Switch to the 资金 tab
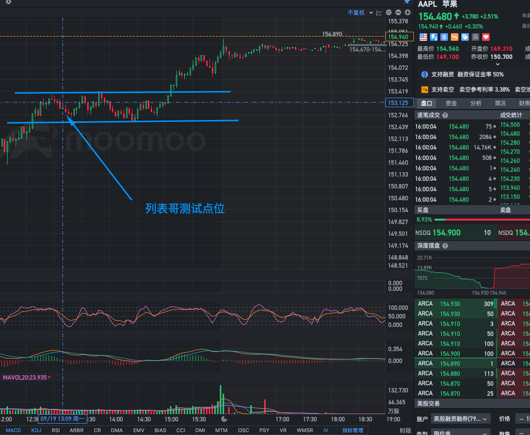Screen dimensions: 530x435 [x=451, y=103]
